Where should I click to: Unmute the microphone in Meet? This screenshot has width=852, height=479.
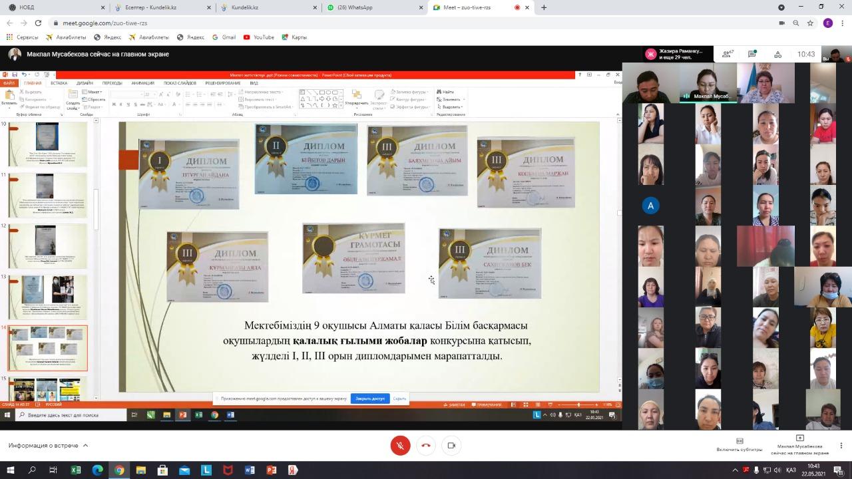pos(400,446)
